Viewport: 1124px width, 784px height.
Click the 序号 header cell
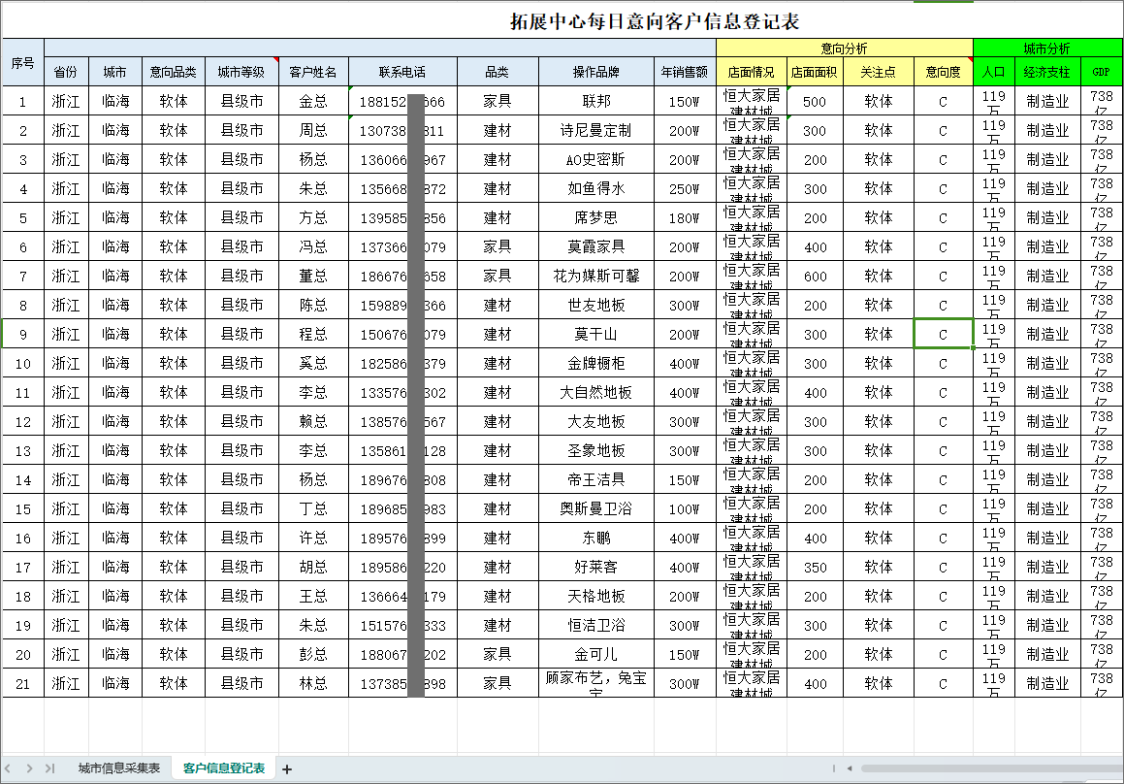22,63
